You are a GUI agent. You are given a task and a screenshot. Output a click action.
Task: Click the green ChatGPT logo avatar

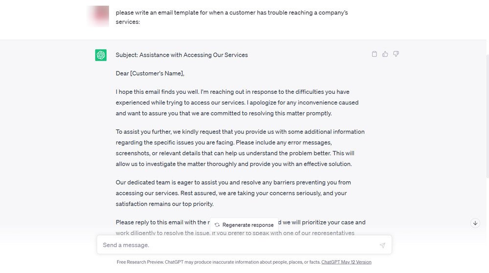(x=101, y=55)
